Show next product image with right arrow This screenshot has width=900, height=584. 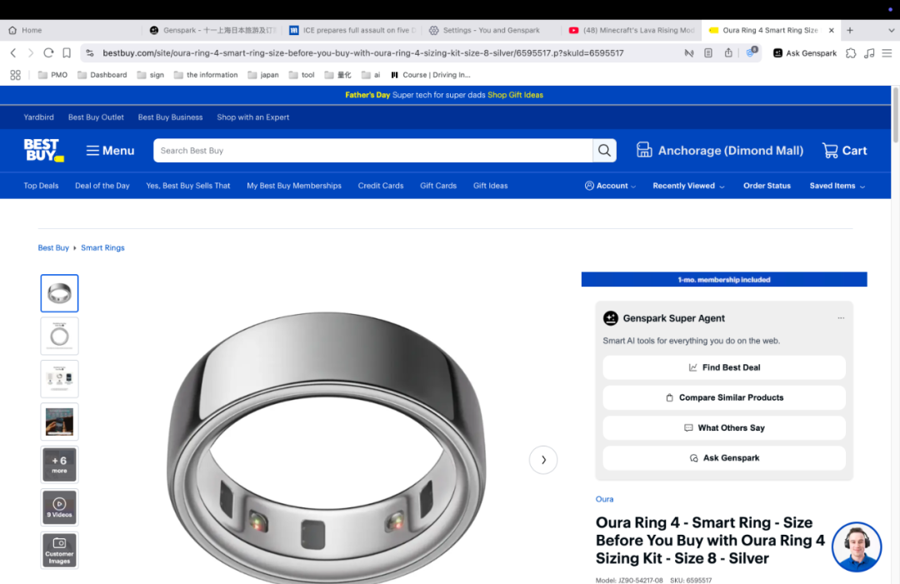click(543, 460)
